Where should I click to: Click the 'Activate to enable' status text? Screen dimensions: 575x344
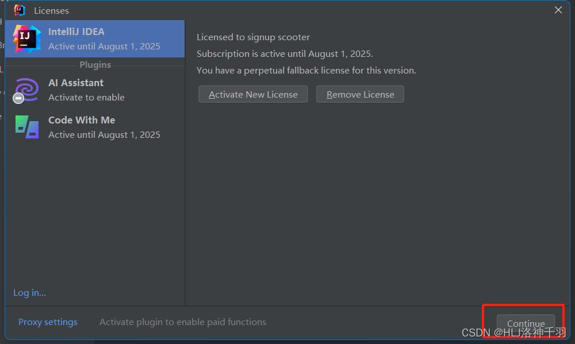[86, 98]
